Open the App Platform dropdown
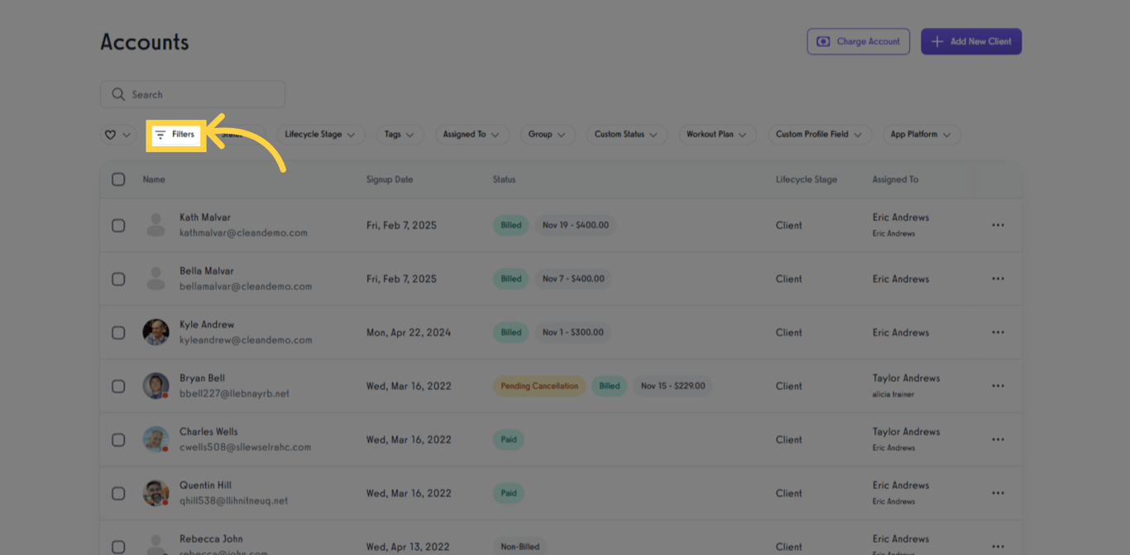 921,134
